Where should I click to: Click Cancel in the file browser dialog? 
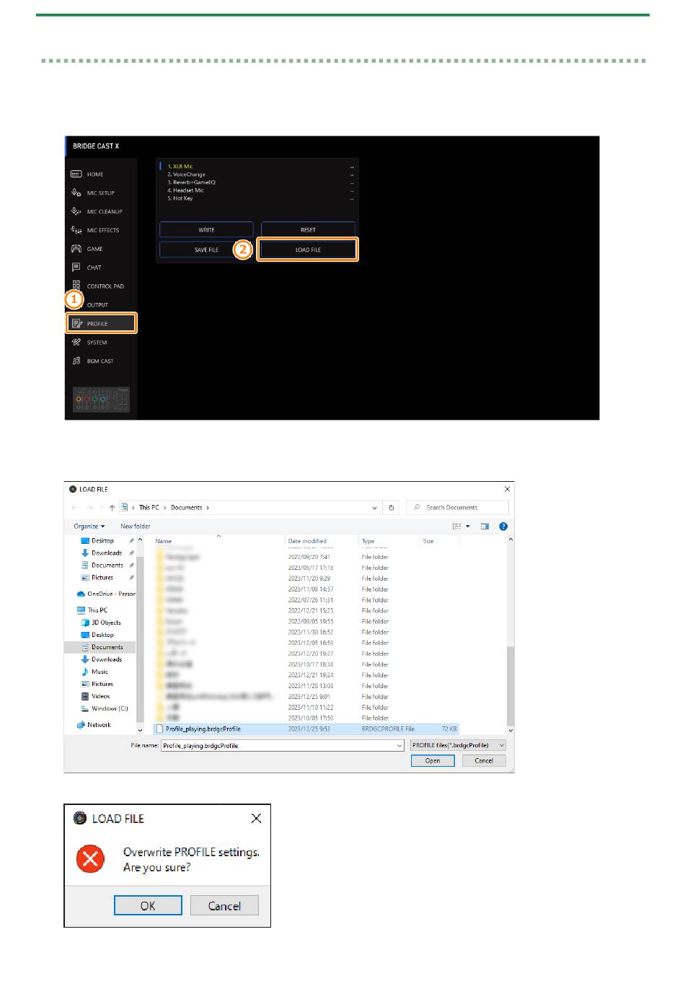[484, 761]
